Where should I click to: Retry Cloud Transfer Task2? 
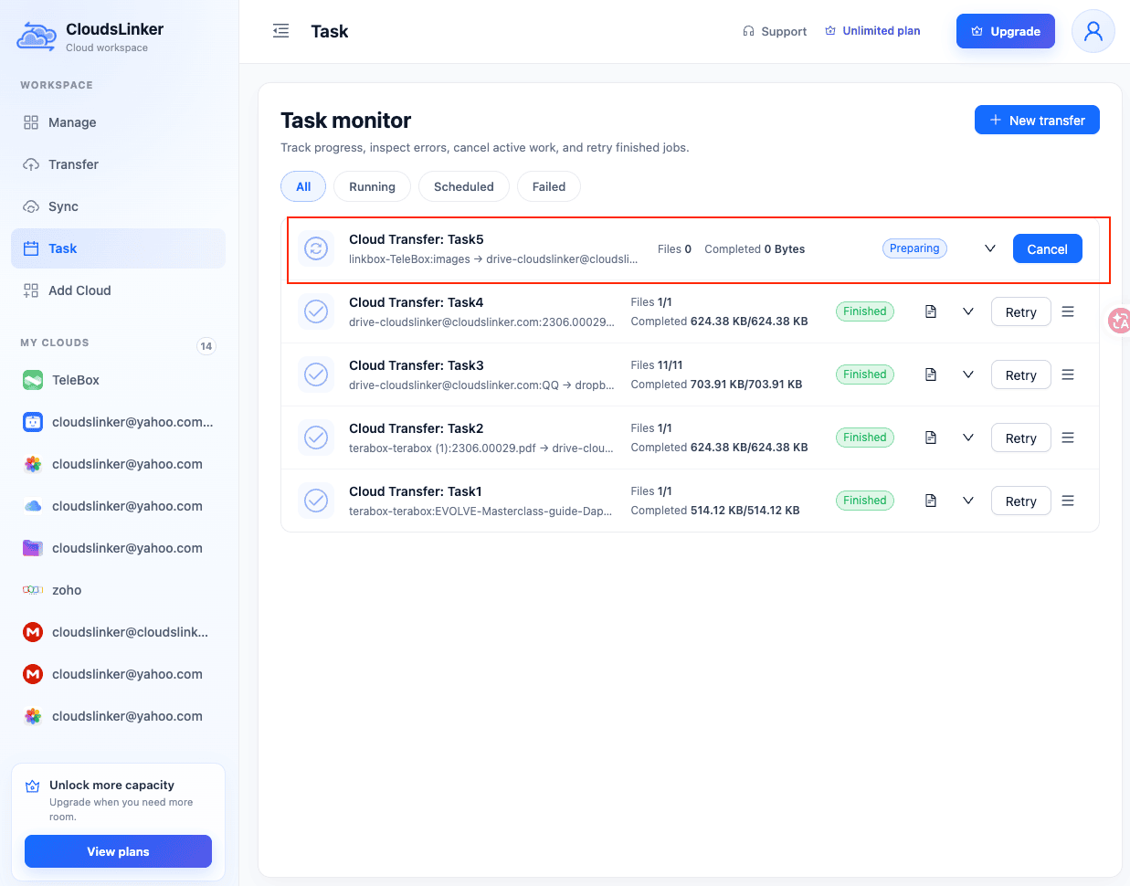coord(1021,438)
